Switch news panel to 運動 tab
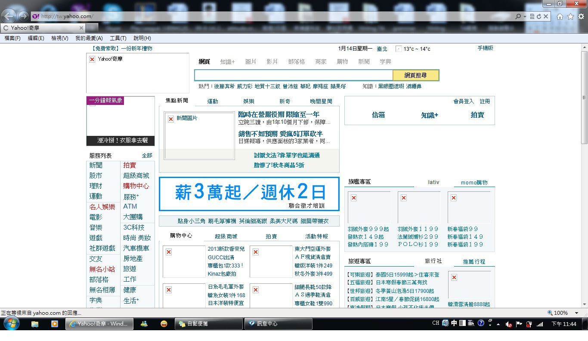 click(213, 101)
